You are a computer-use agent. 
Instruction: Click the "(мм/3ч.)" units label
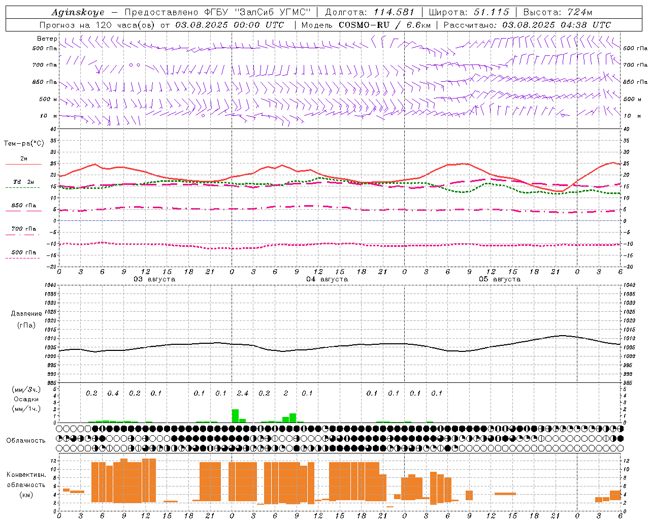(26, 389)
